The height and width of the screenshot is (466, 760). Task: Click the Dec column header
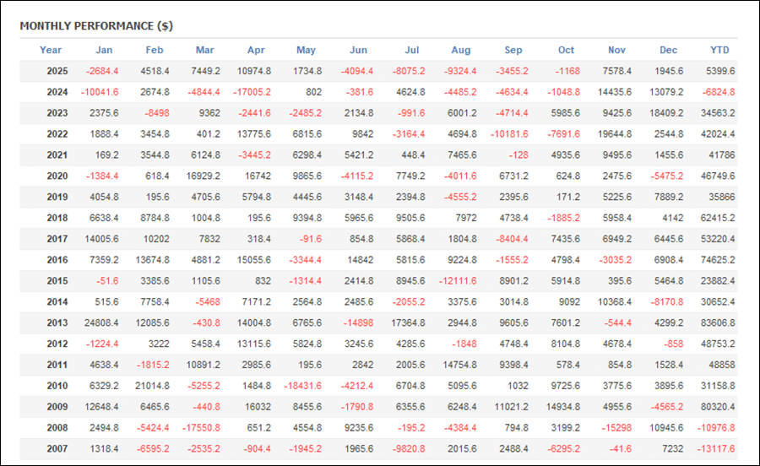pos(668,50)
